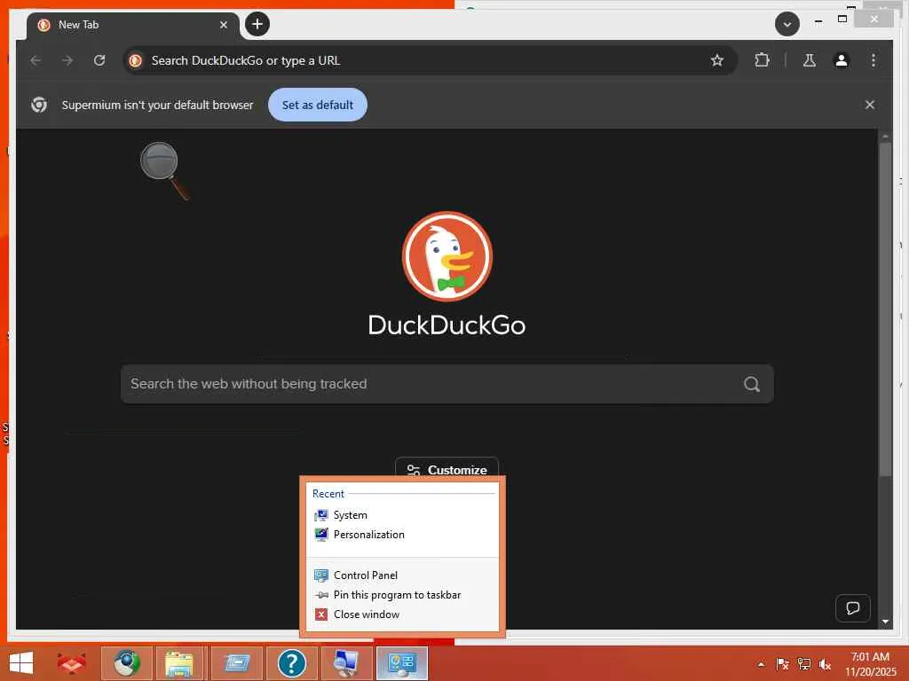
Task: Click the search magnifier in search box
Action: [x=752, y=384]
